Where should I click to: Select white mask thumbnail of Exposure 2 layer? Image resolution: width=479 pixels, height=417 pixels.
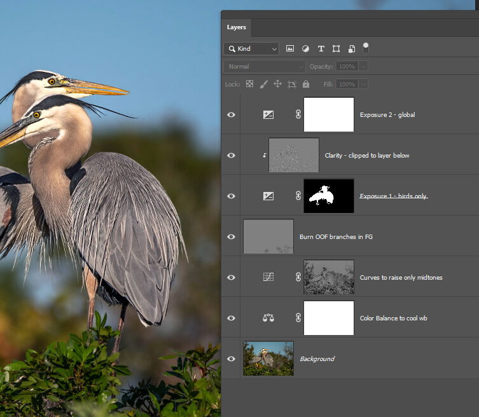tap(329, 114)
